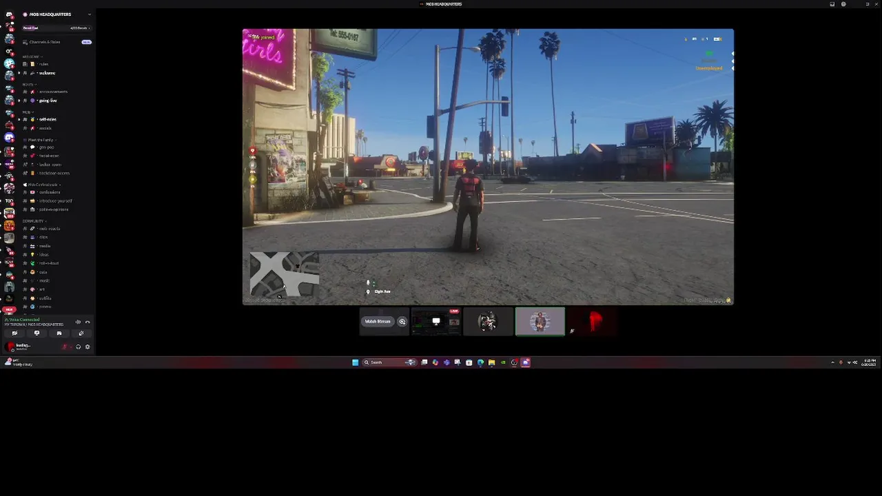
Task: Open the soundboard in voice panel
Action: pos(81,333)
